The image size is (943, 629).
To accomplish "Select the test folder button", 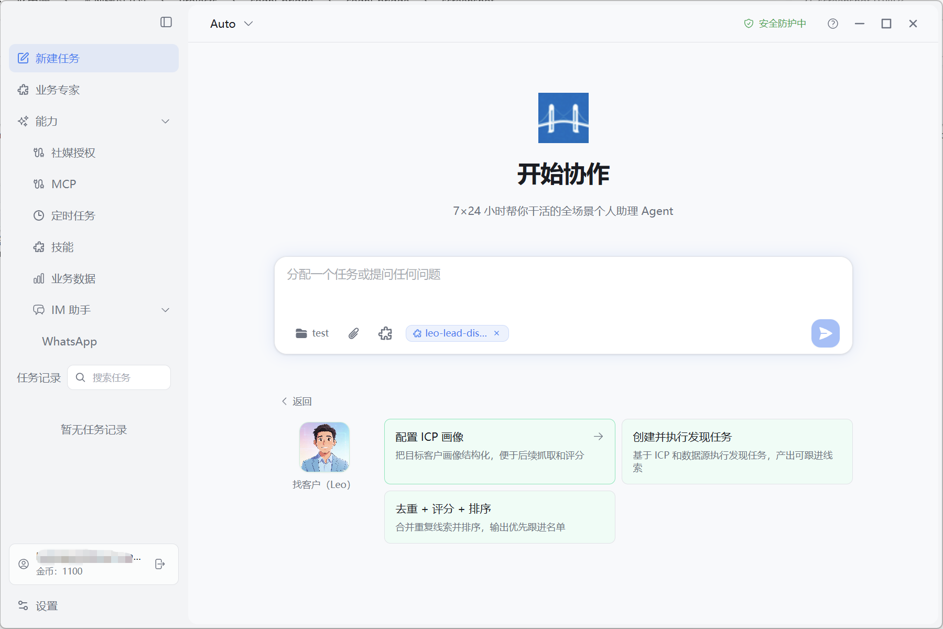I will [x=312, y=333].
